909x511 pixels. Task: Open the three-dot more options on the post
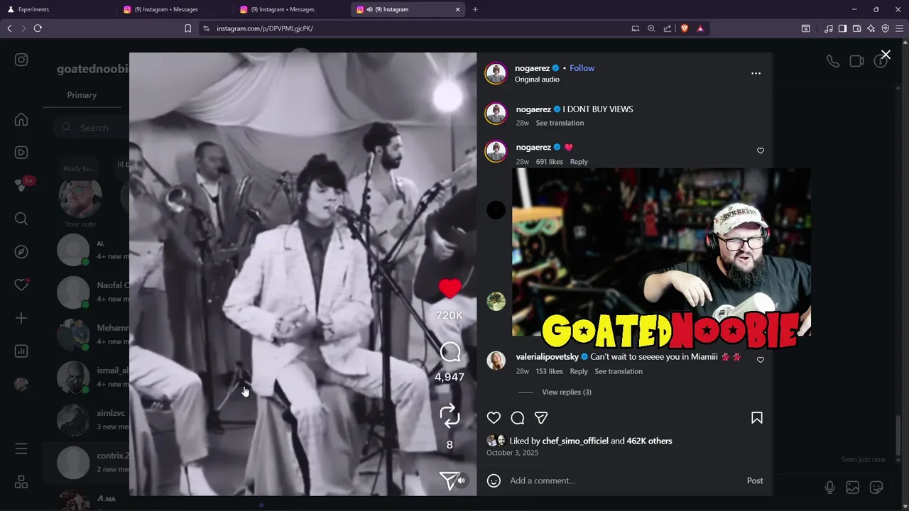point(756,73)
